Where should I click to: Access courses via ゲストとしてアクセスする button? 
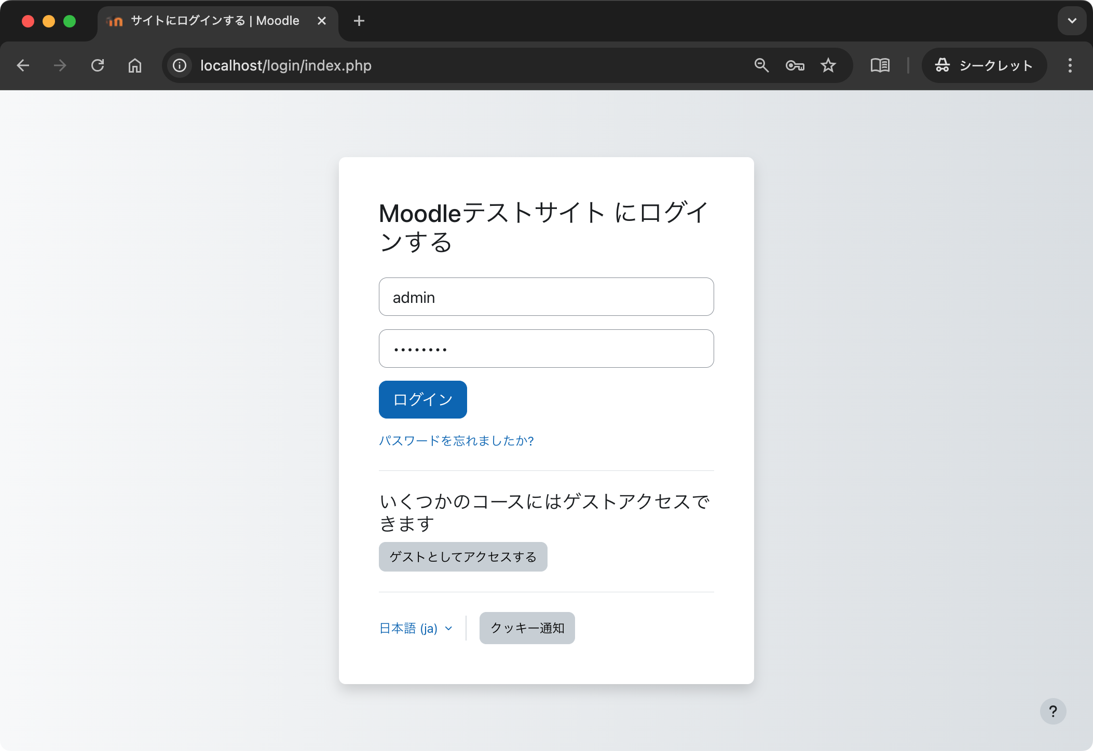coord(462,556)
